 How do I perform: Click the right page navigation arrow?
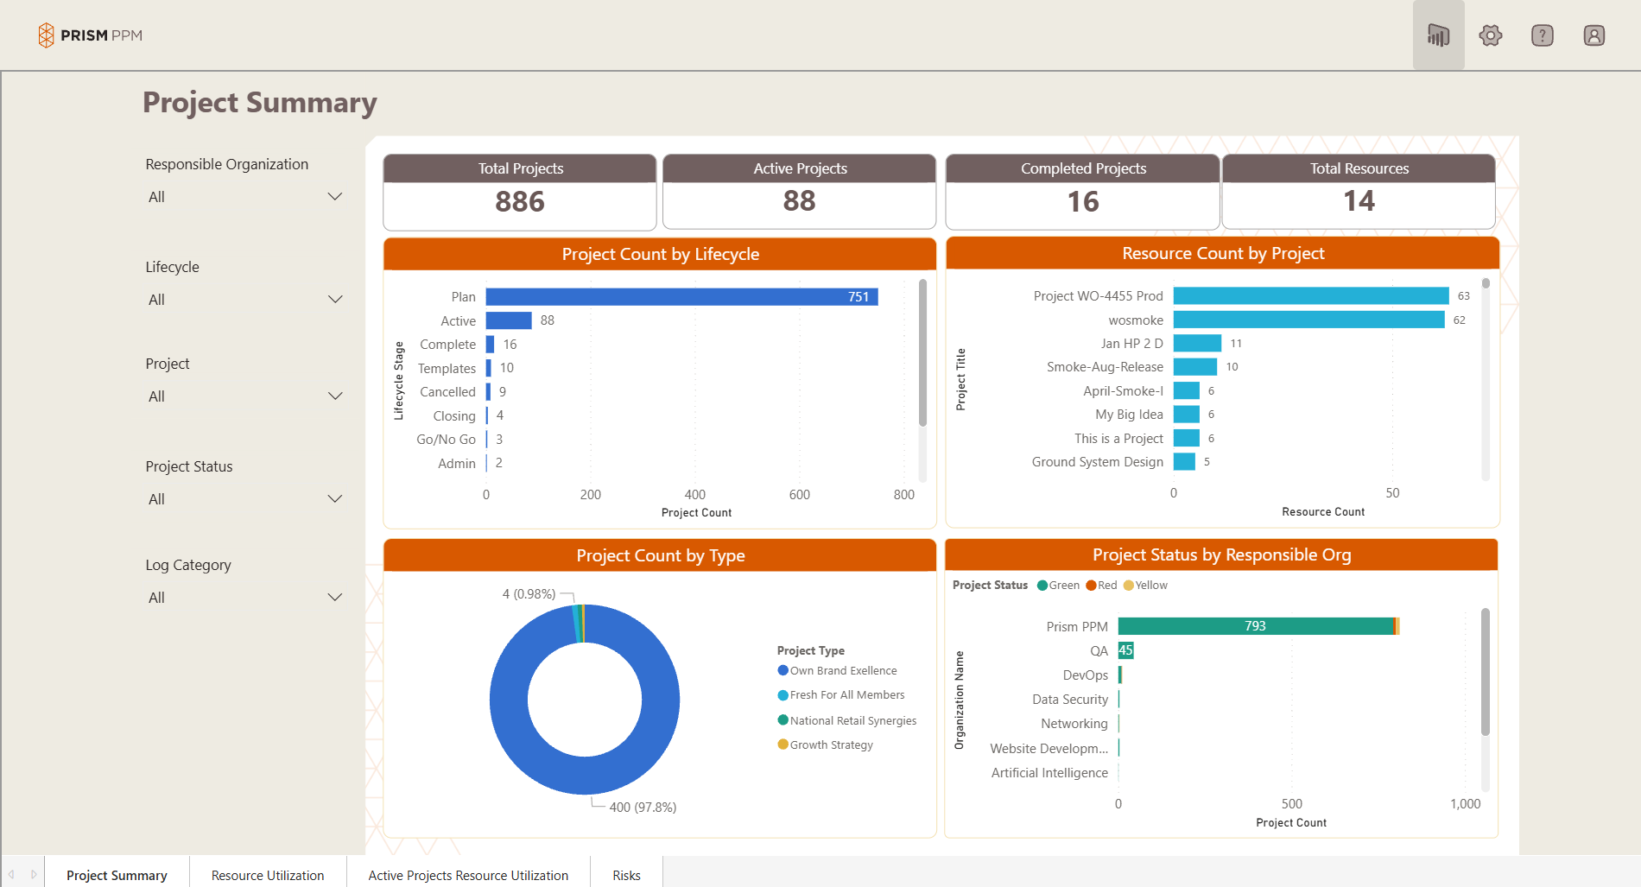click(34, 873)
